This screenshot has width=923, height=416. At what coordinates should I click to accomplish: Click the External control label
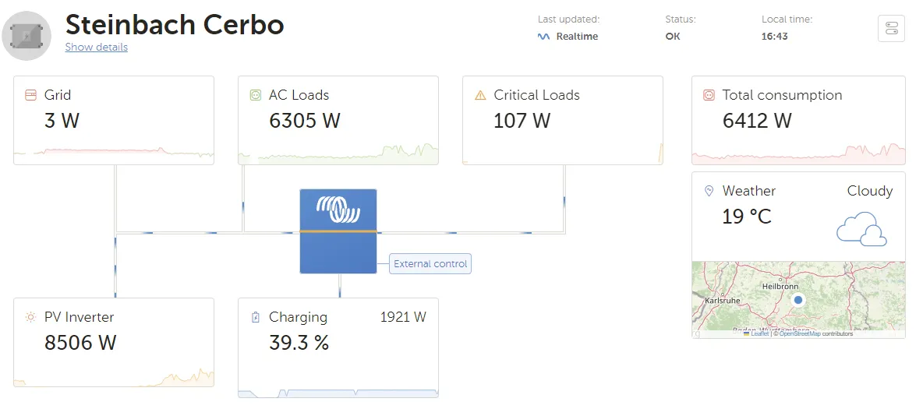point(430,264)
